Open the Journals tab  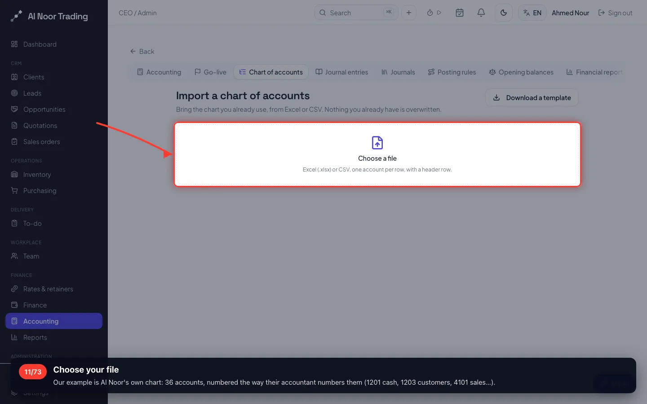399,72
